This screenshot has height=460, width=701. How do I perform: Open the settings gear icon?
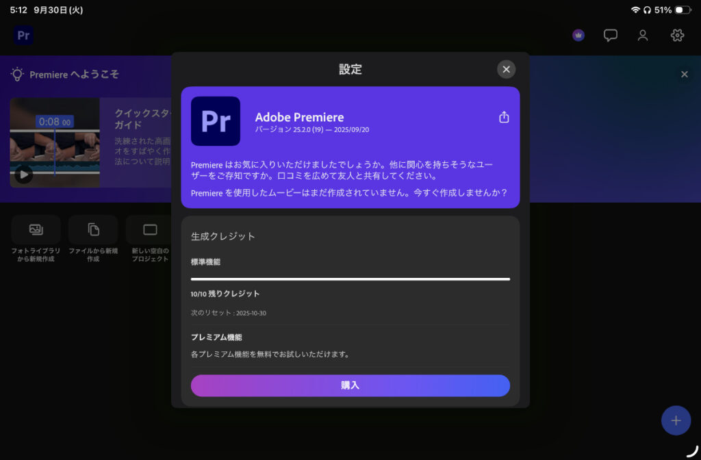(x=677, y=36)
